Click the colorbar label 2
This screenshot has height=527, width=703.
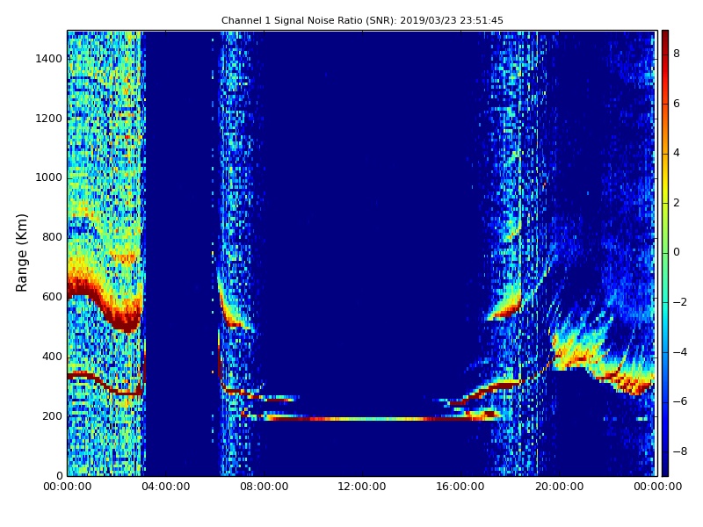[677, 203]
